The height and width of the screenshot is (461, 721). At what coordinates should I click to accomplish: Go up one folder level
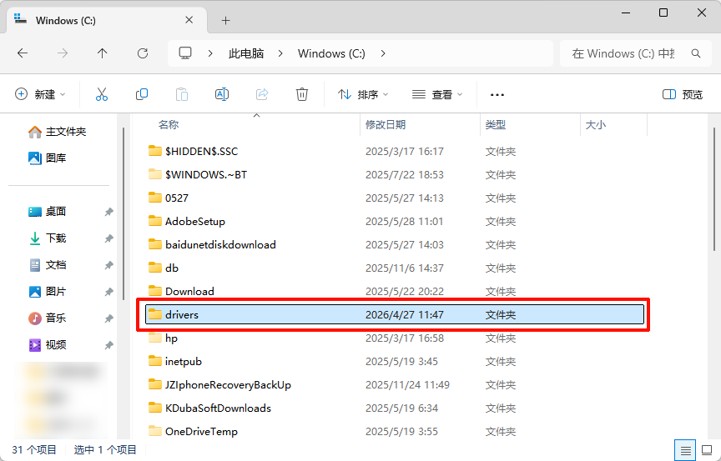102,53
